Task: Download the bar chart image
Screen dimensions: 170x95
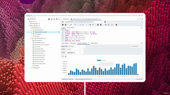Action: (x=66, y=56)
